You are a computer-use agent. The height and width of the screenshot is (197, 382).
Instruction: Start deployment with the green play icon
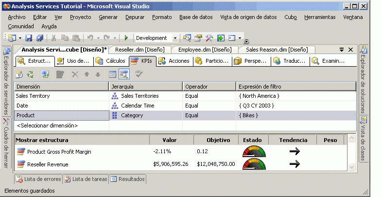(126, 38)
